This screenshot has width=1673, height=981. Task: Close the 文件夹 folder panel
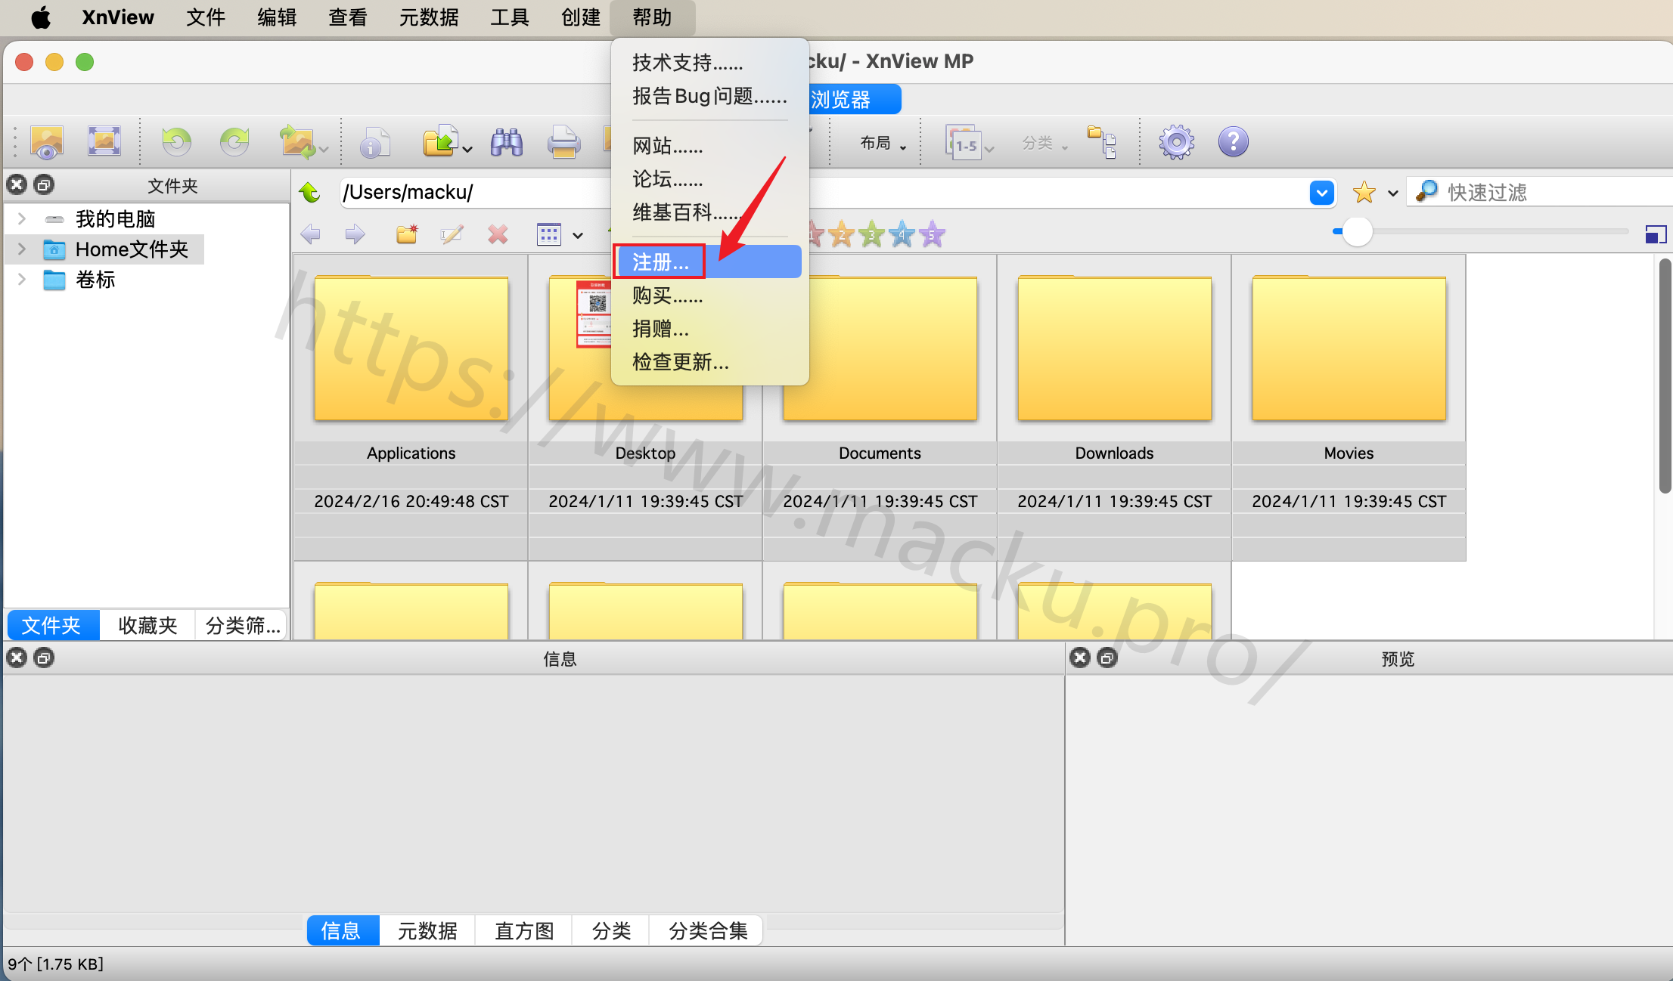tap(17, 184)
